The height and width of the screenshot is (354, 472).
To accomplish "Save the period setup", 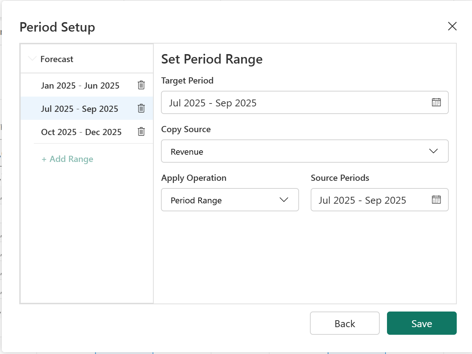I will 421,323.
